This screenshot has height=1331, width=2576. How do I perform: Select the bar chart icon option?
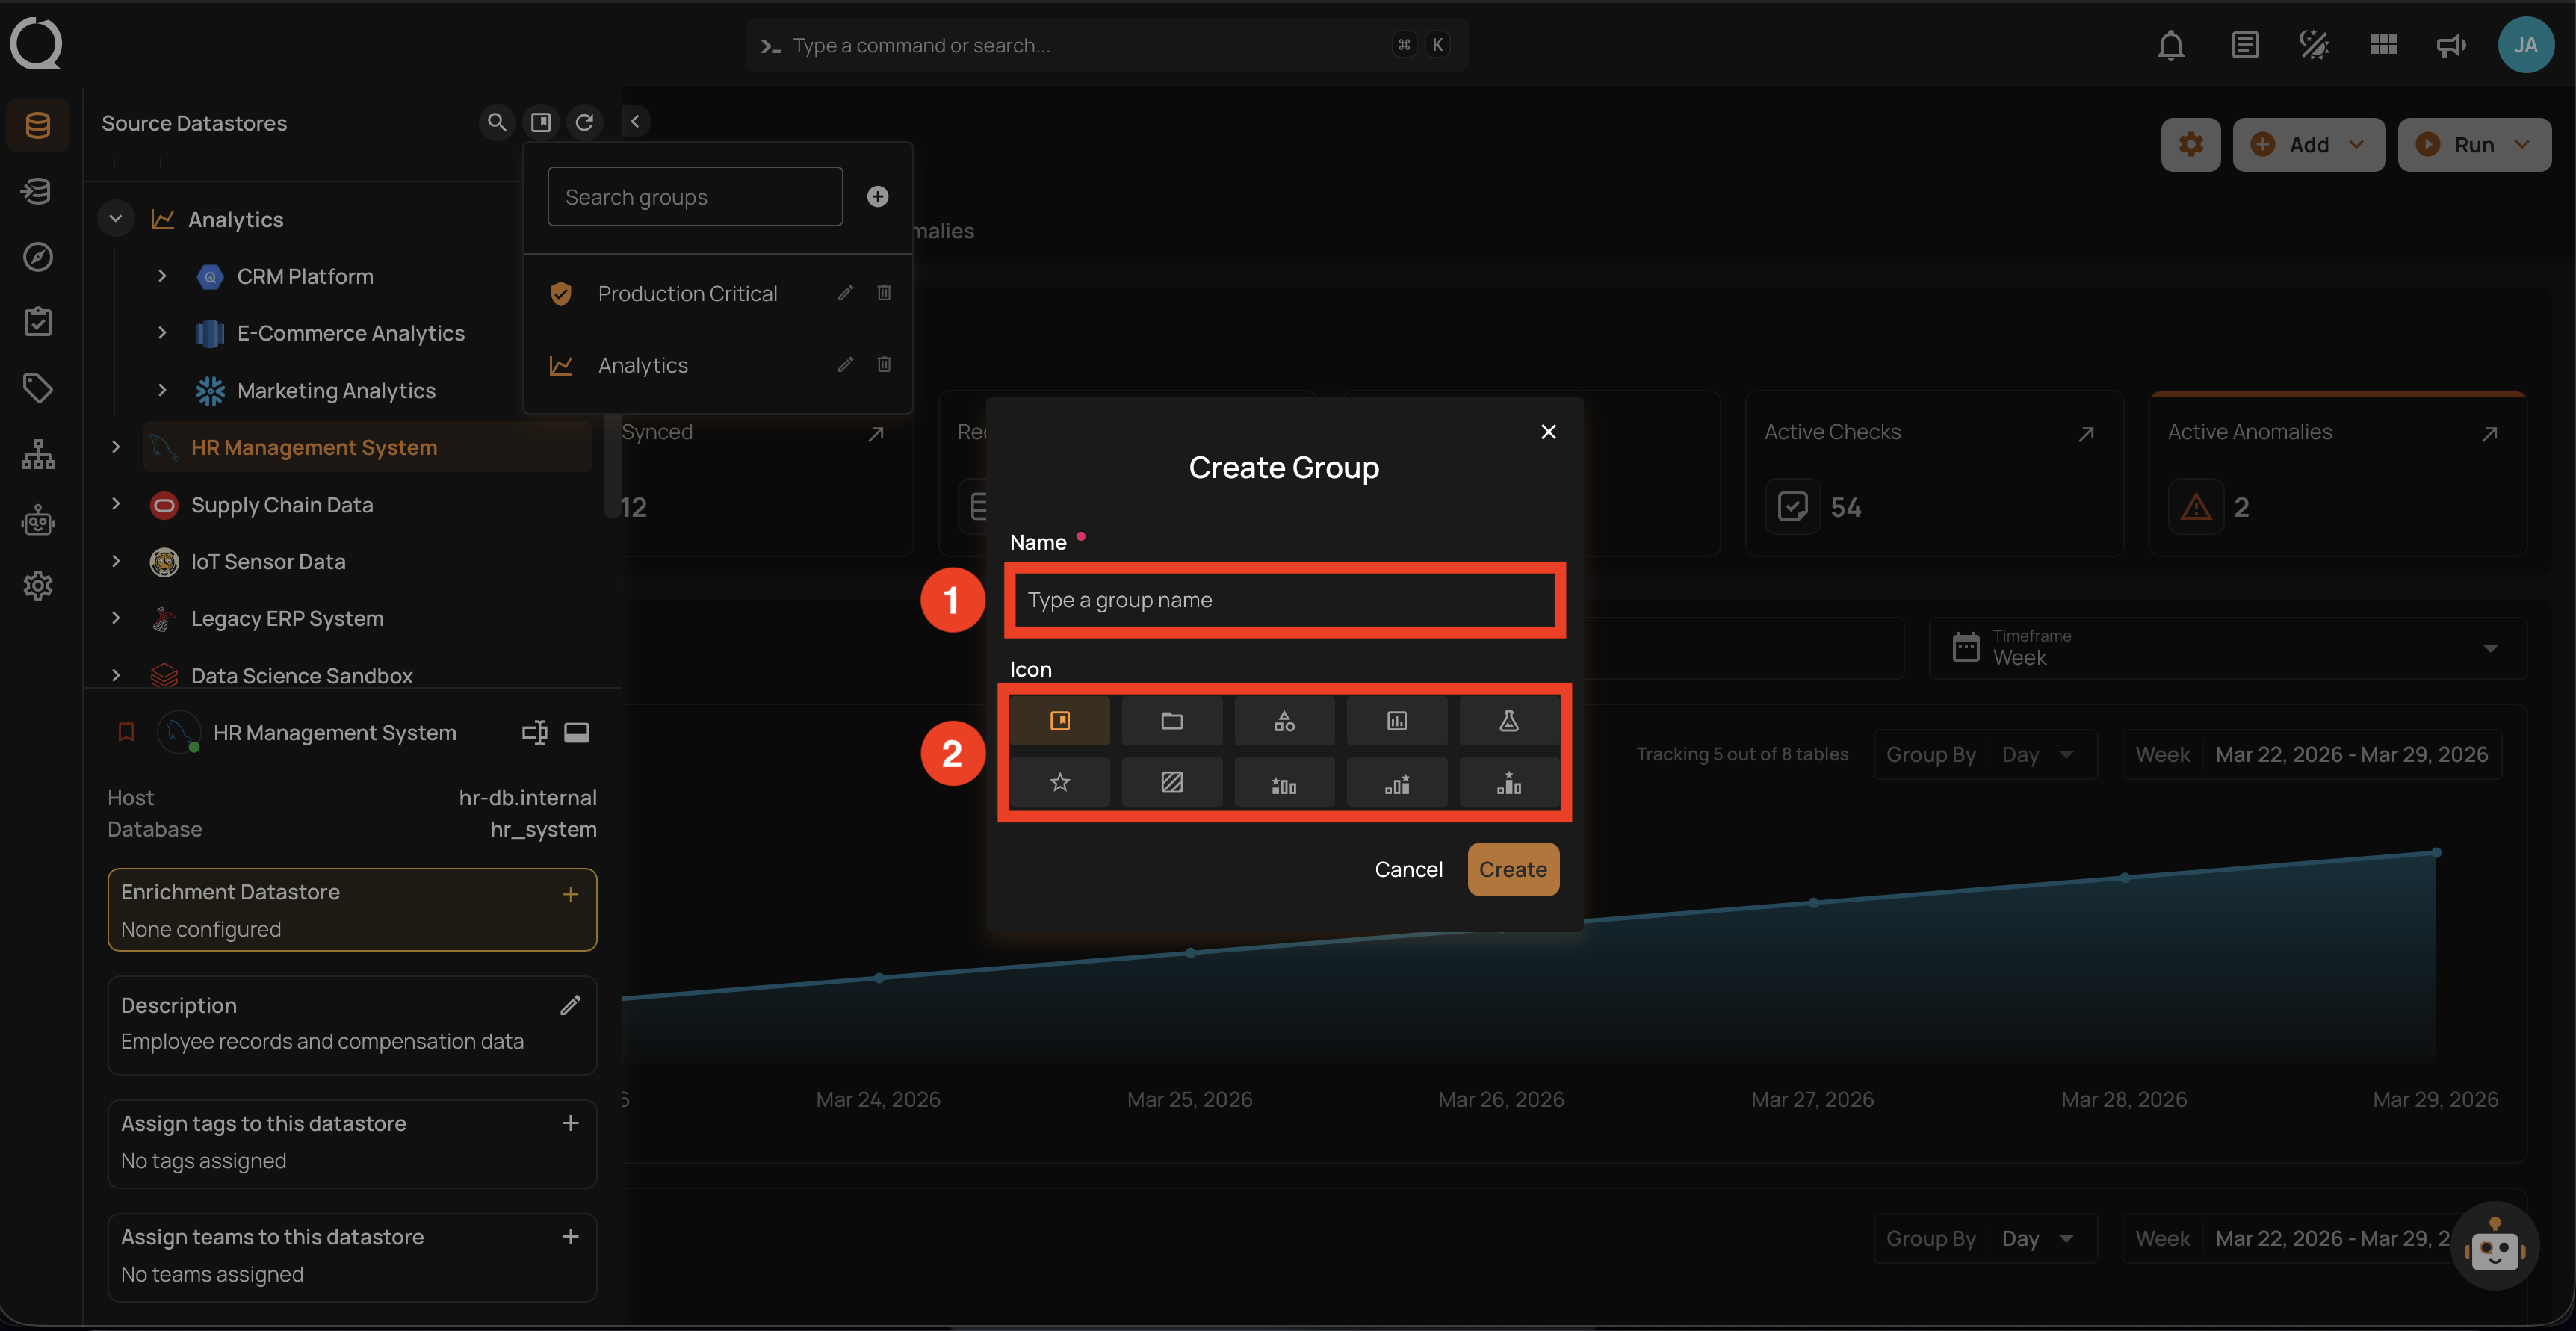click(1396, 720)
